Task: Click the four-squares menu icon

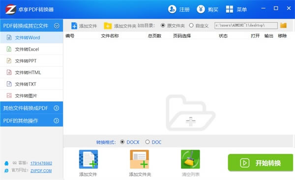Action: [x=229, y=9]
